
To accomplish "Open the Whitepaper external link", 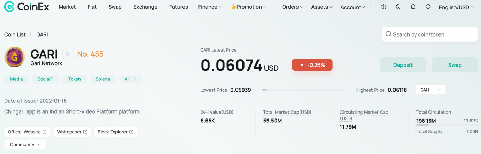I will pos(72,132).
